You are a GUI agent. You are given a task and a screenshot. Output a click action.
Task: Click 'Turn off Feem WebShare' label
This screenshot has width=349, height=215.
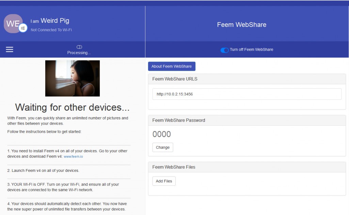coord(252,50)
